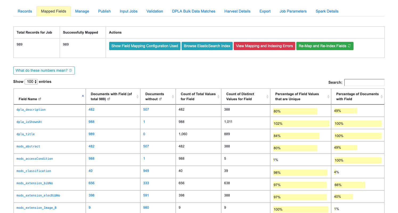Click 949 documents without link for mods_classification

[x=146, y=171]
